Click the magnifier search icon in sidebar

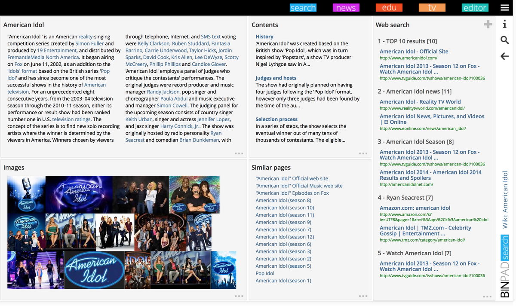[x=505, y=40]
